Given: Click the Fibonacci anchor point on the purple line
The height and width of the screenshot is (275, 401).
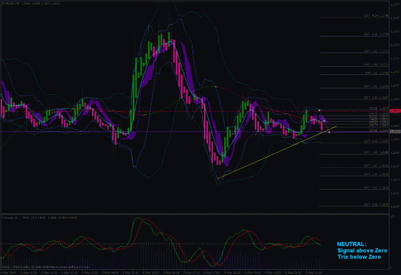Looking at the screenshot, I should point(329,132).
